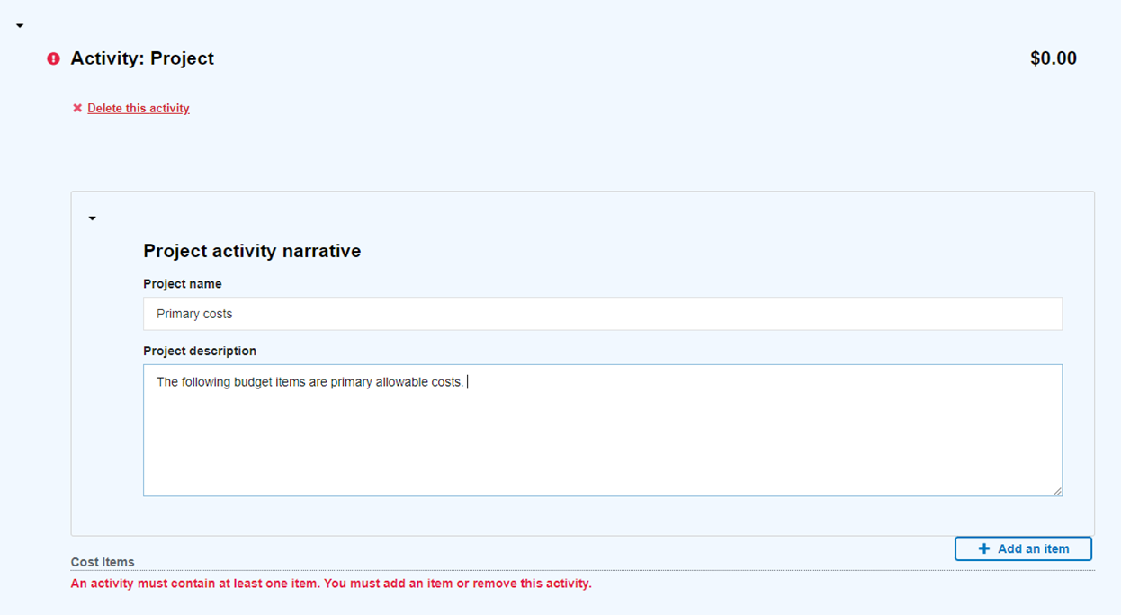Screen dimensions: 1121x615
Task: Collapse the activity using the top-left caret
Action: pos(20,26)
